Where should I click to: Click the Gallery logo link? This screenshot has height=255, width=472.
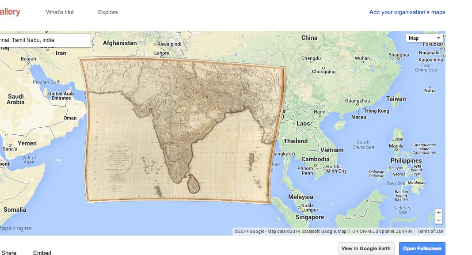coord(10,12)
